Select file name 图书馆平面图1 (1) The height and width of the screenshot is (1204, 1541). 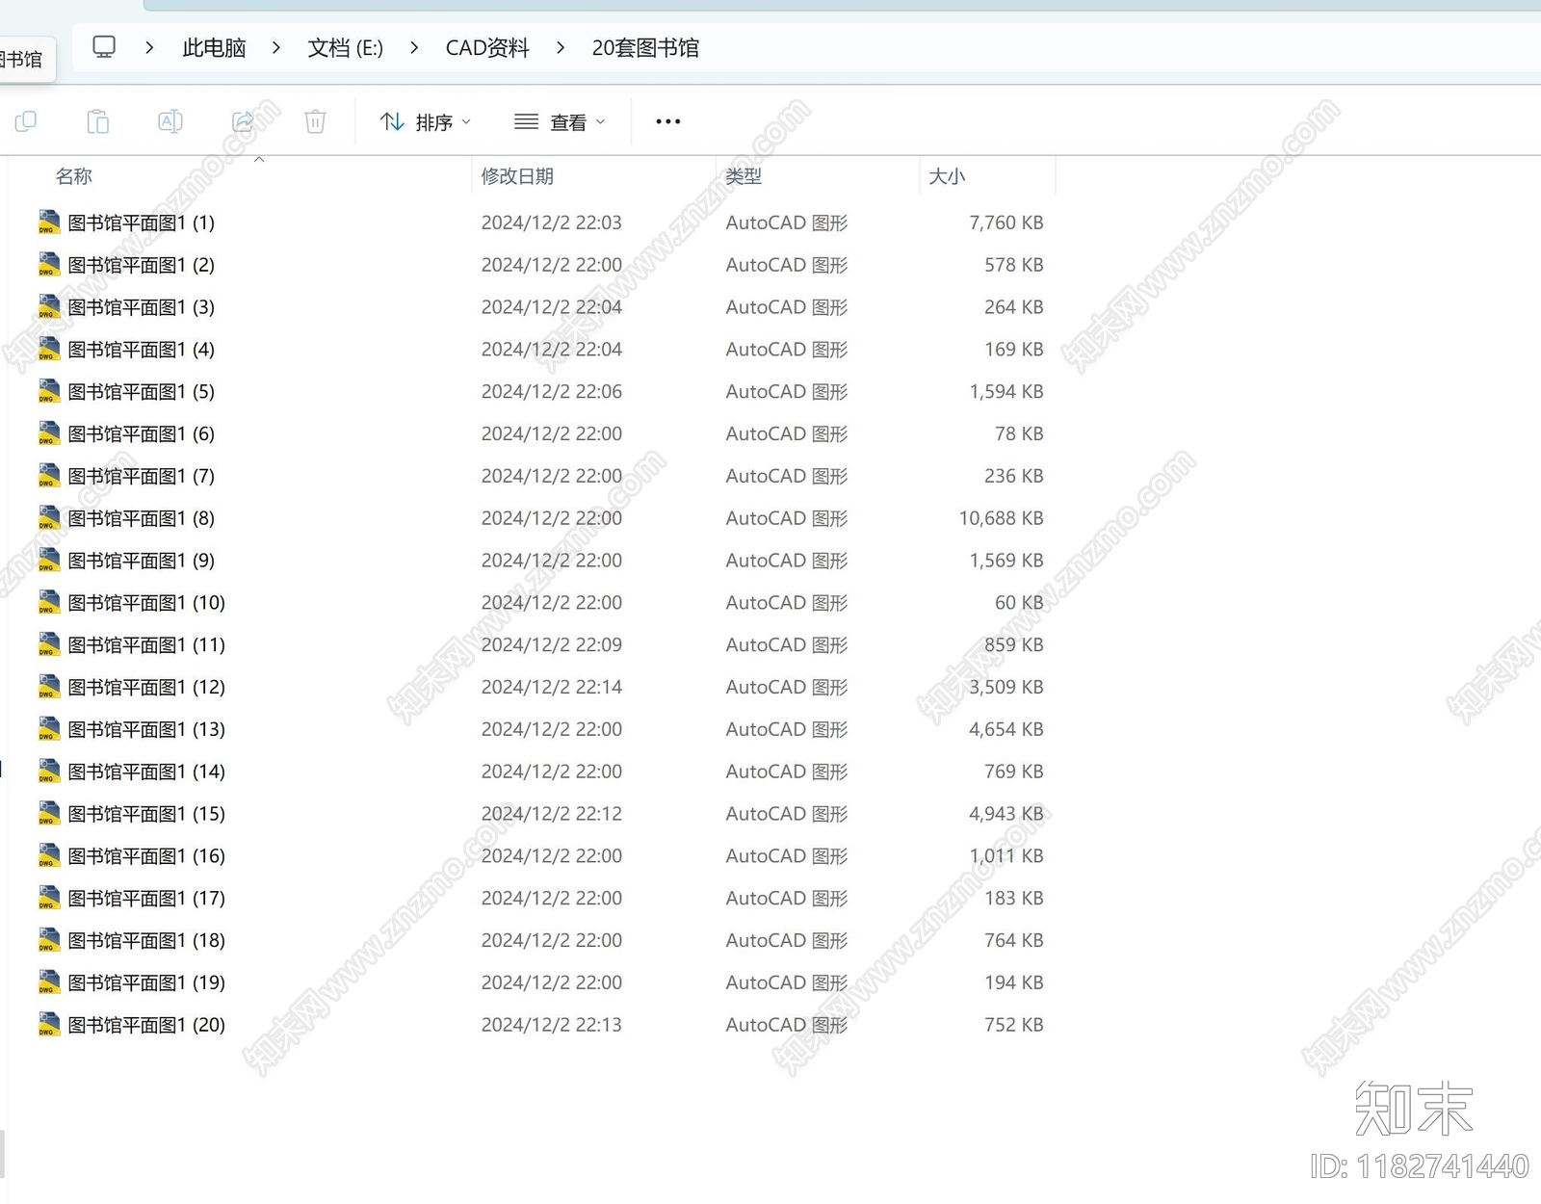tap(142, 222)
